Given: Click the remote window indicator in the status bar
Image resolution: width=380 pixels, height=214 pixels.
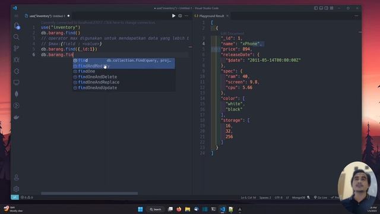Looking at the screenshot, I should (15, 197).
